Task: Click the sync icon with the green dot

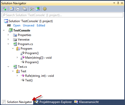Action: pos(5,9)
